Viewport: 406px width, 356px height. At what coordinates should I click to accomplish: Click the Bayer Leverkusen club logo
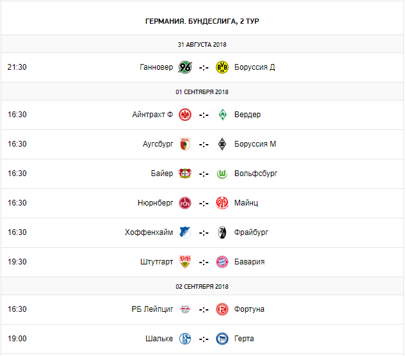[x=185, y=174]
